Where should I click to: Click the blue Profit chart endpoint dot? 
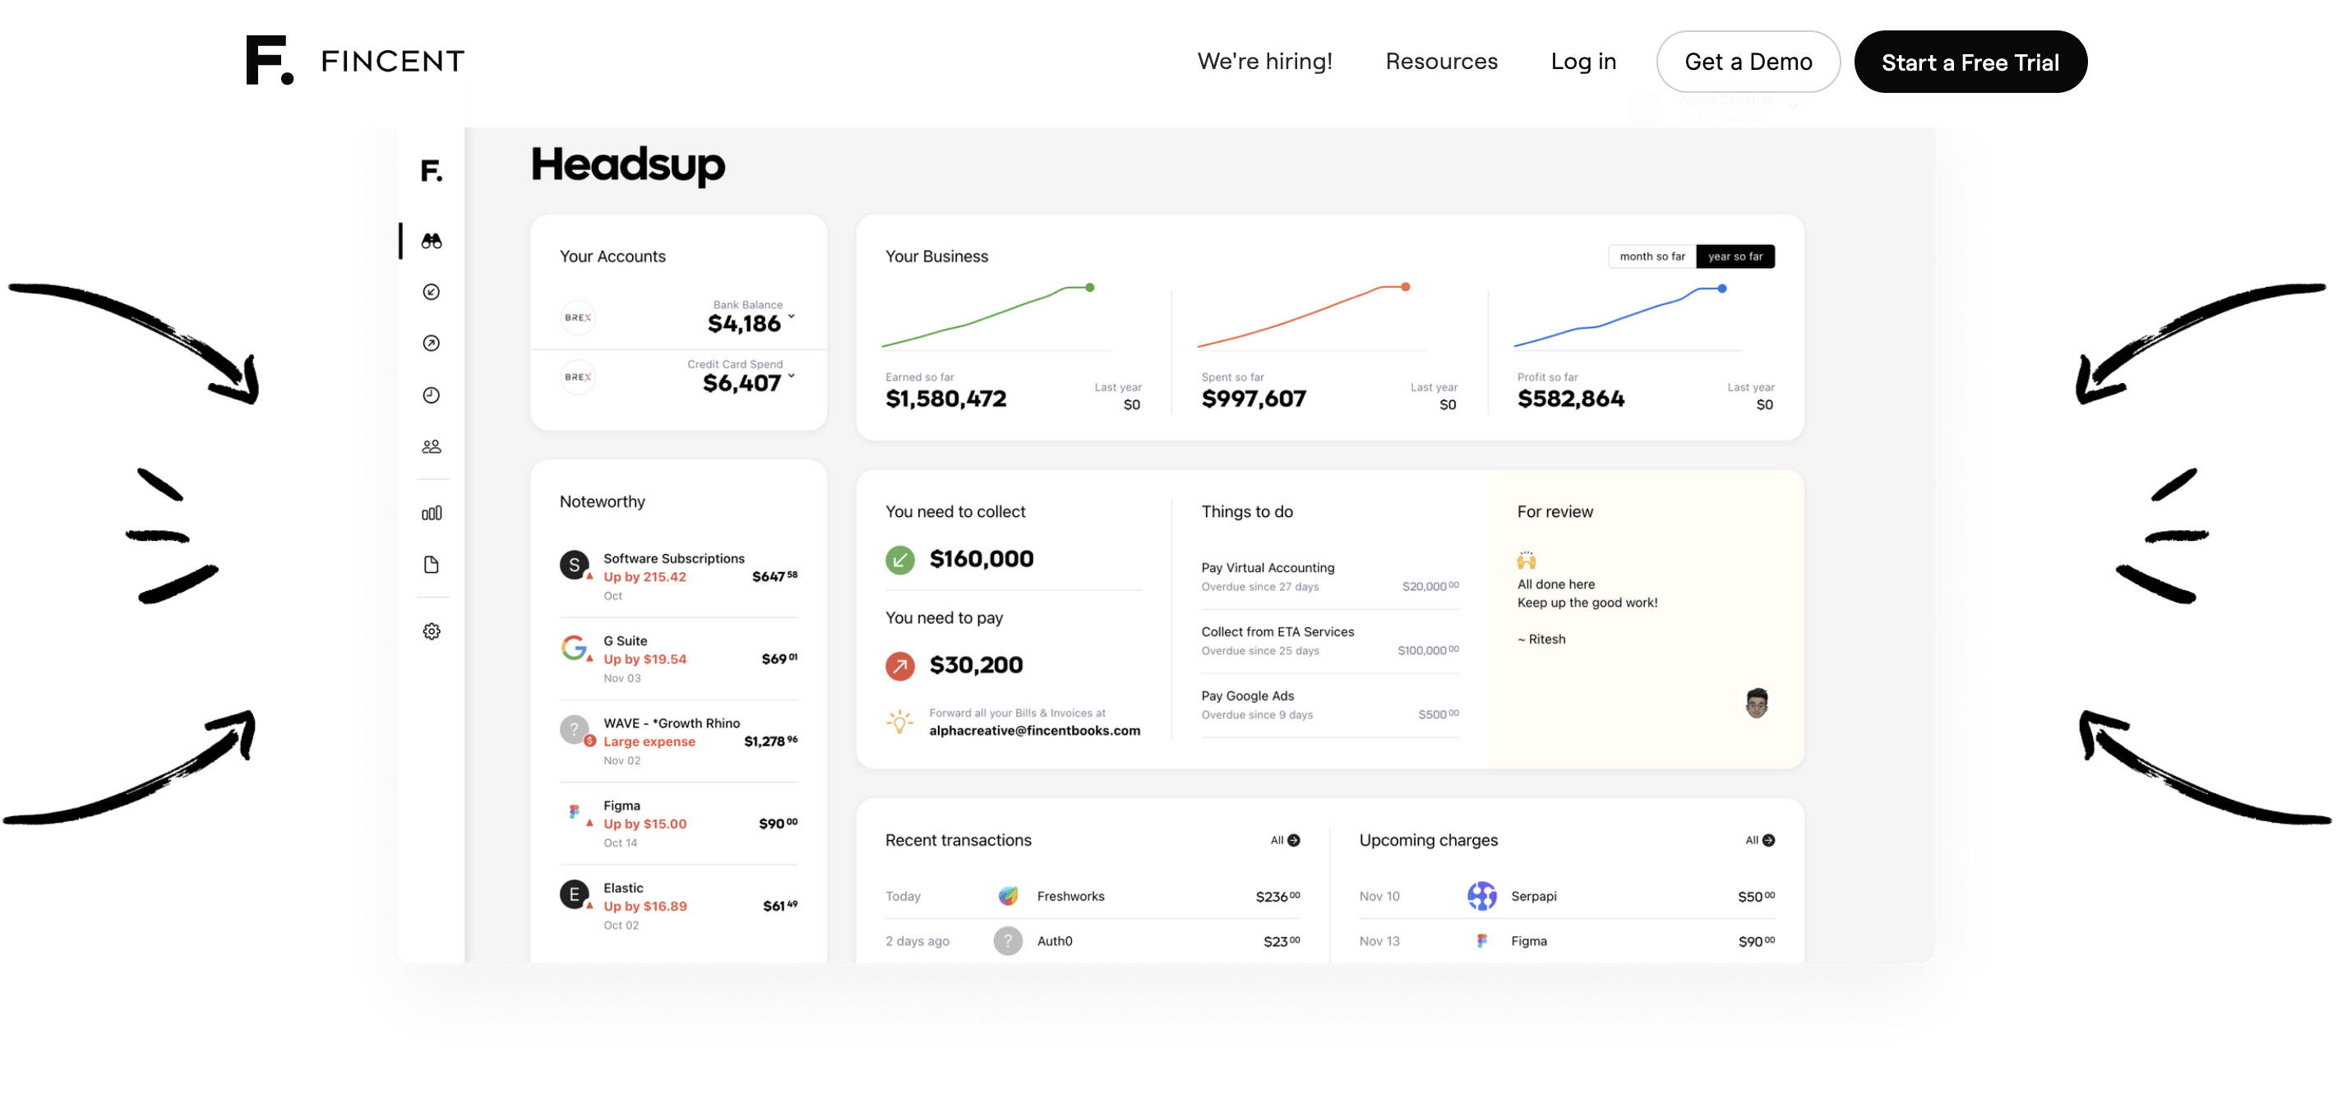[x=1721, y=289]
